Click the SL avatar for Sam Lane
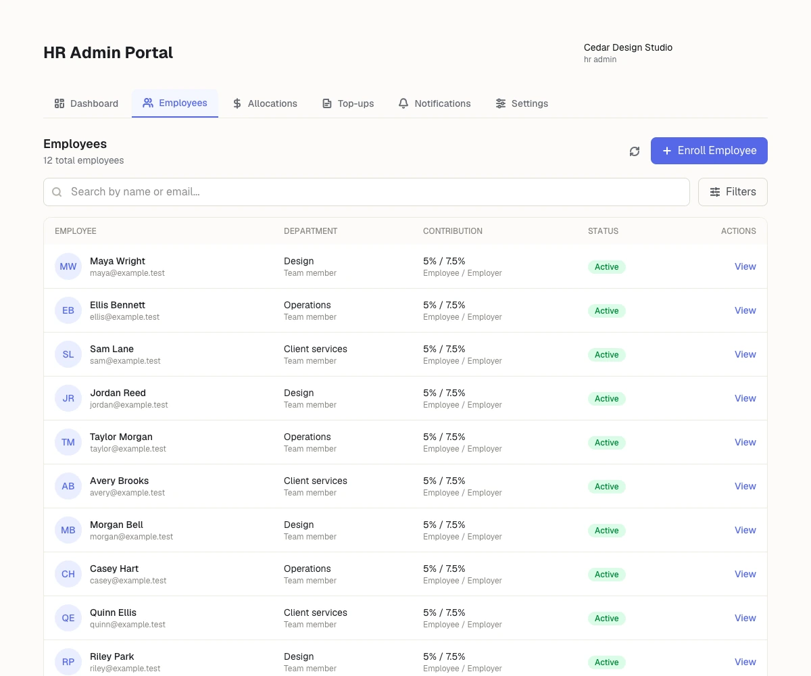The width and height of the screenshot is (811, 676). [x=68, y=354]
